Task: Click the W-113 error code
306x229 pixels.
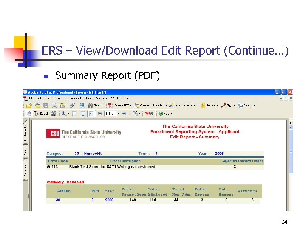Action: 52,167
